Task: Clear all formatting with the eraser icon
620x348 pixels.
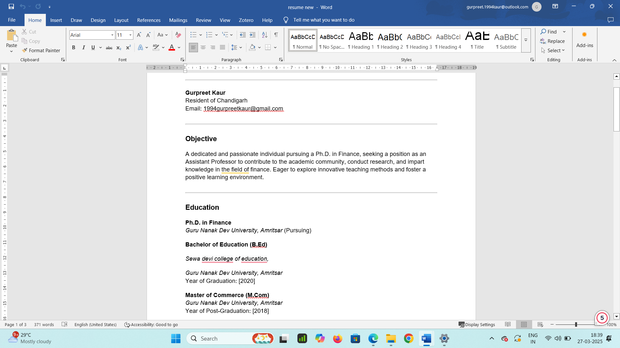Action: [x=178, y=35]
